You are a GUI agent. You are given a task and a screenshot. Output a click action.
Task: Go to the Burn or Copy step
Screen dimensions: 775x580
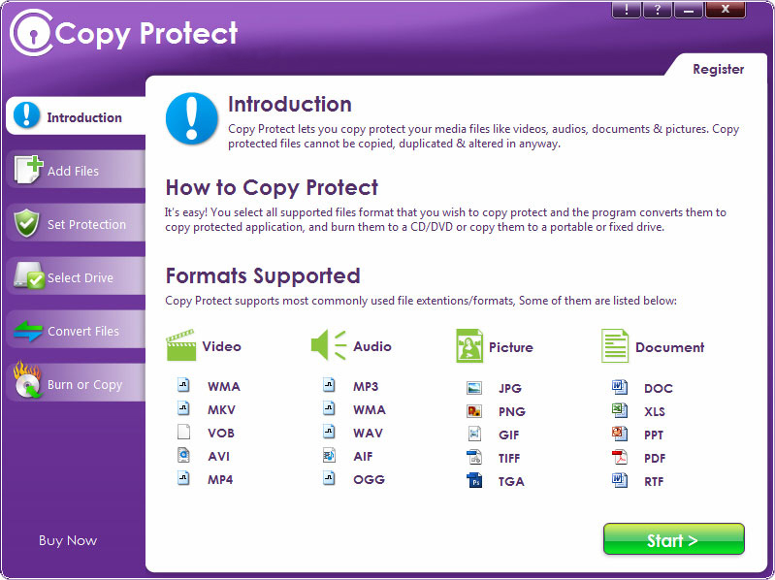click(76, 382)
